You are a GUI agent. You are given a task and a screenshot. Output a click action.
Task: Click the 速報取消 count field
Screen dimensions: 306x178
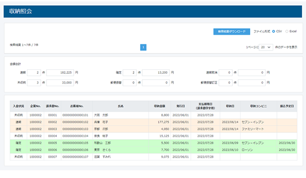click(x=225, y=73)
